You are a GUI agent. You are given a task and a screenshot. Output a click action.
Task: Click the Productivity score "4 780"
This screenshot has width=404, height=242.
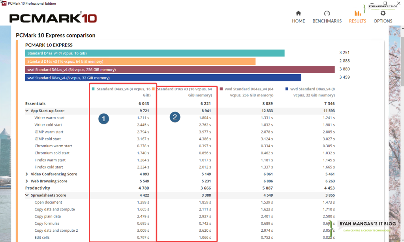pos(144,188)
